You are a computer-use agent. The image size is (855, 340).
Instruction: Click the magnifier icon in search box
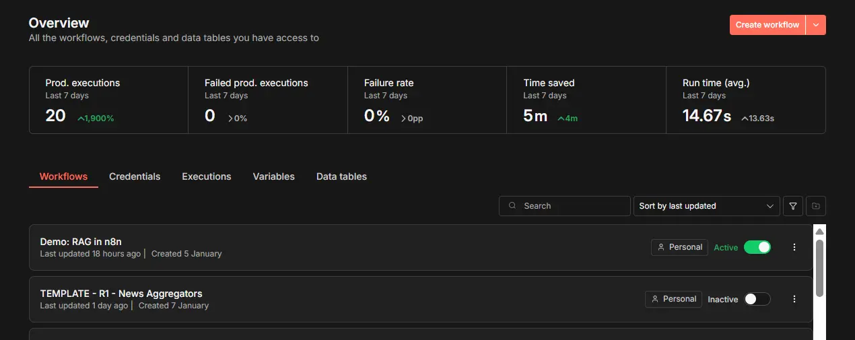point(513,206)
